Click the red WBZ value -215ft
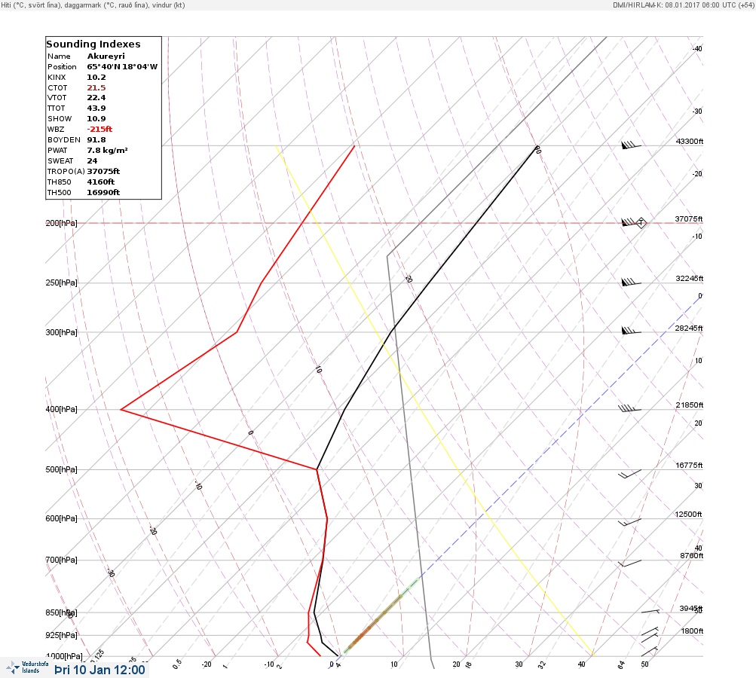 click(99, 129)
